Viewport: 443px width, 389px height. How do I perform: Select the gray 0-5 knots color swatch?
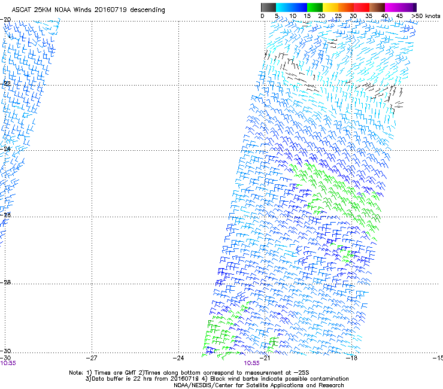coord(268,7)
